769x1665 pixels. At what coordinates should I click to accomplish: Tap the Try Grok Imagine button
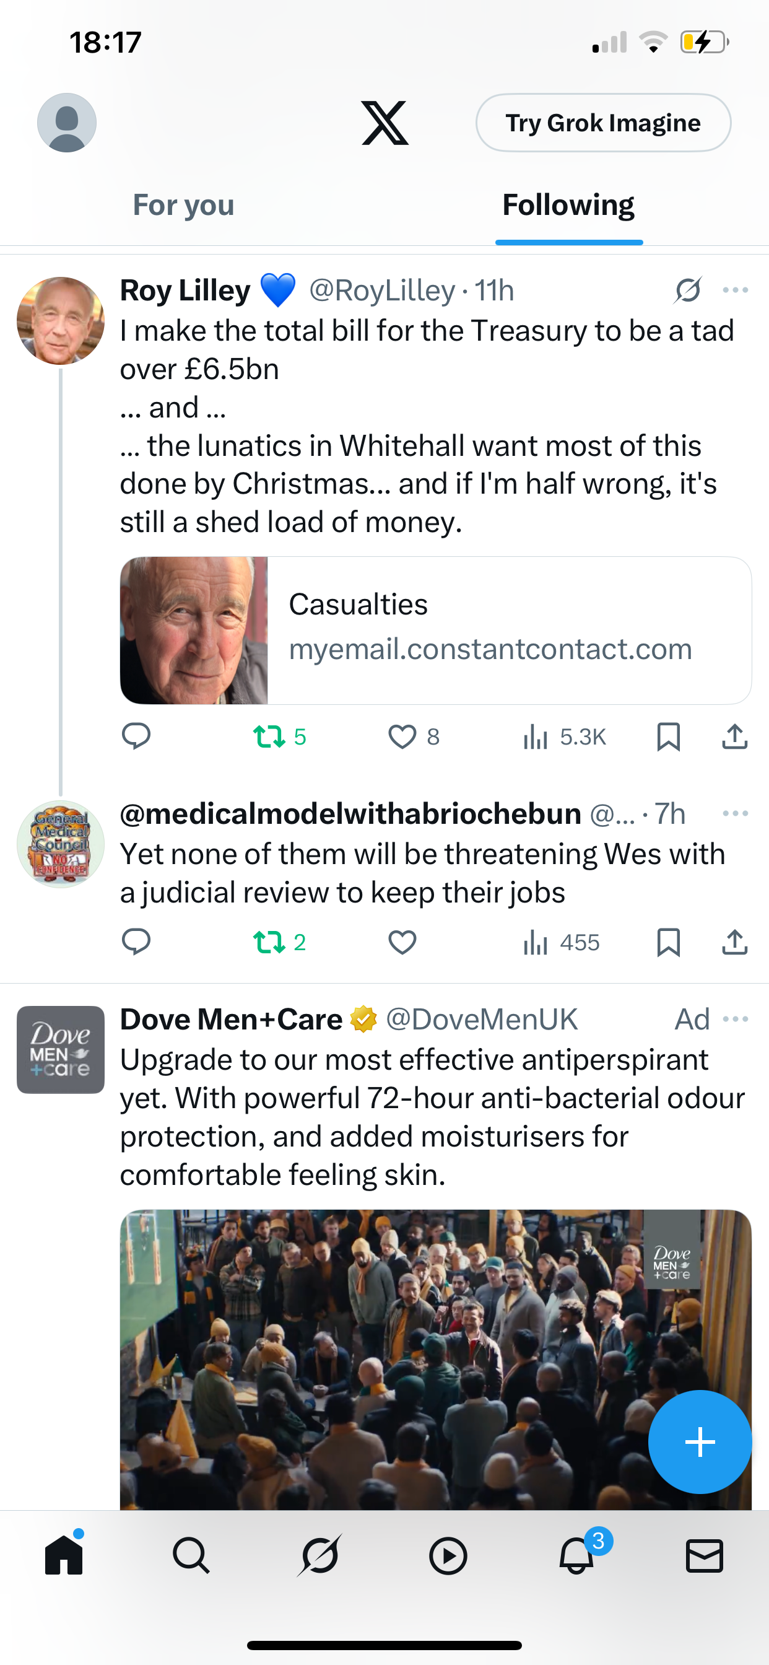pyautogui.click(x=603, y=123)
